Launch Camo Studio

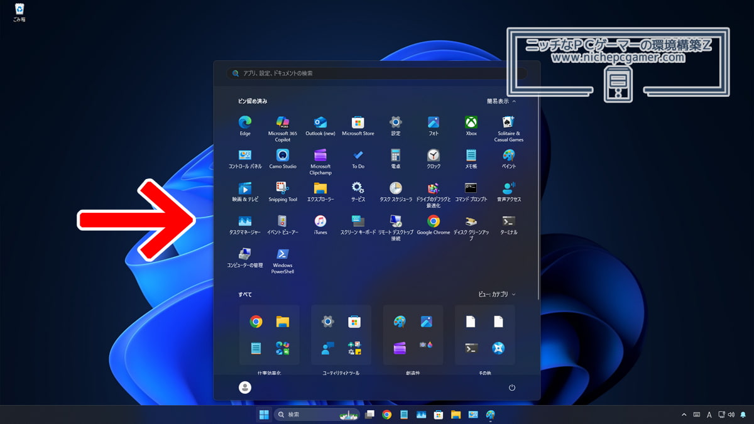click(x=282, y=156)
